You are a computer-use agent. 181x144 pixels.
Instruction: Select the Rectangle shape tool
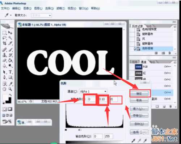(x=10, y=77)
